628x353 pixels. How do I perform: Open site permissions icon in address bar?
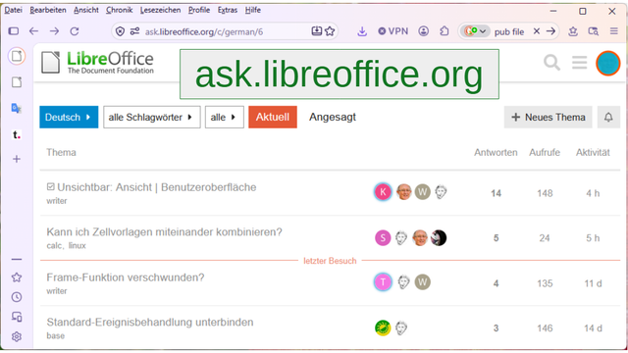(x=135, y=31)
